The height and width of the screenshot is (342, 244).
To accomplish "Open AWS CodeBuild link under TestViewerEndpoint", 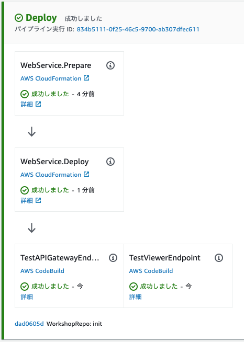I will tap(151, 271).
